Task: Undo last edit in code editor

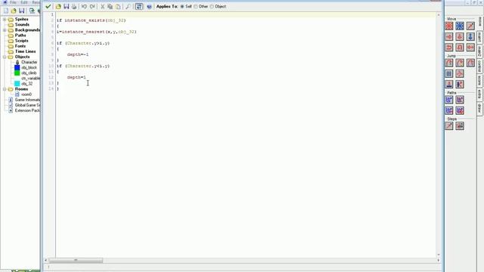Action: pyautogui.click(x=84, y=7)
